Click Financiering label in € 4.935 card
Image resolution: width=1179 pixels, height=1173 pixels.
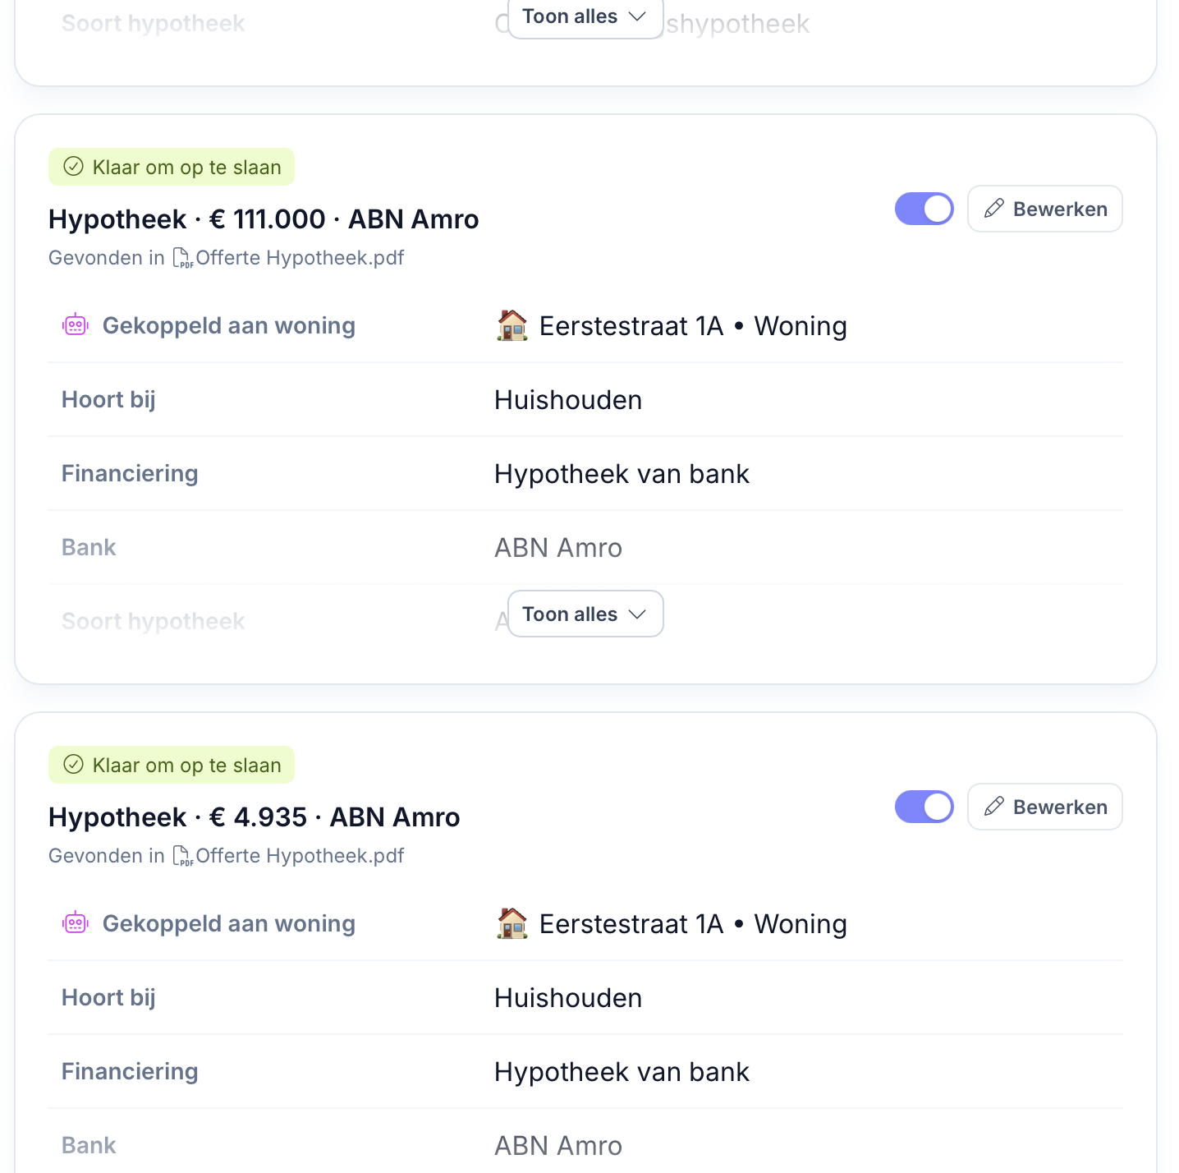click(130, 1072)
